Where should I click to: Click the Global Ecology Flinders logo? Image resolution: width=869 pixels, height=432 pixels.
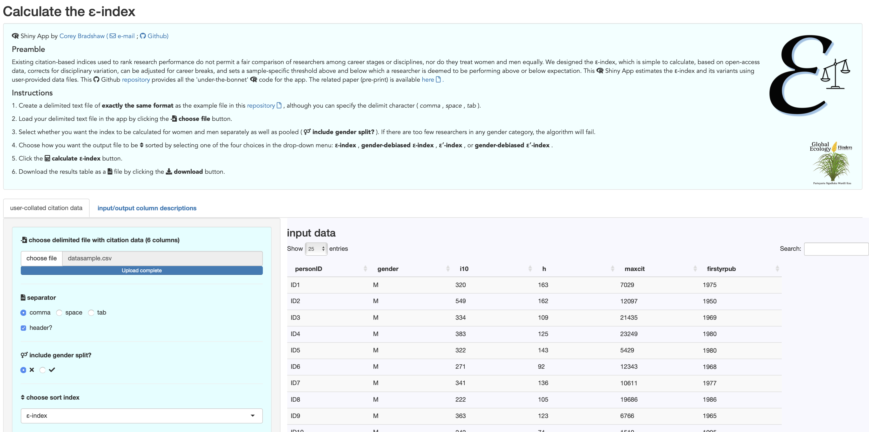pyautogui.click(x=831, y=163)
